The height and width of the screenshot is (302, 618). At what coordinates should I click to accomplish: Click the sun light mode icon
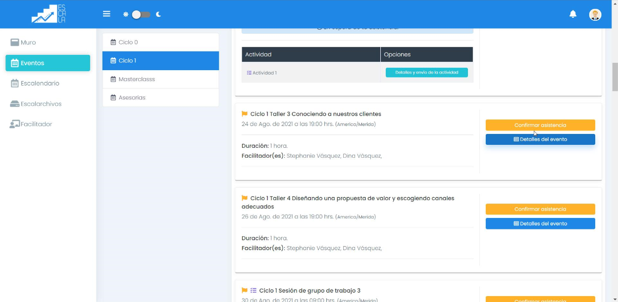click(x=126, y=14)
